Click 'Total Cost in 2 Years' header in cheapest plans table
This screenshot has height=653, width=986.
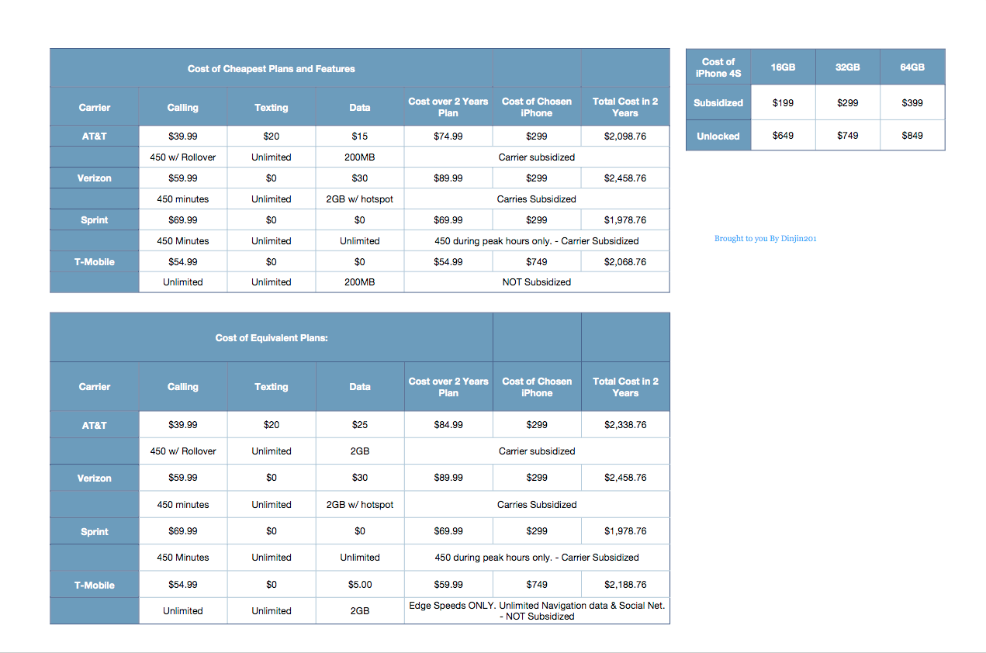[x=625, y=108]
